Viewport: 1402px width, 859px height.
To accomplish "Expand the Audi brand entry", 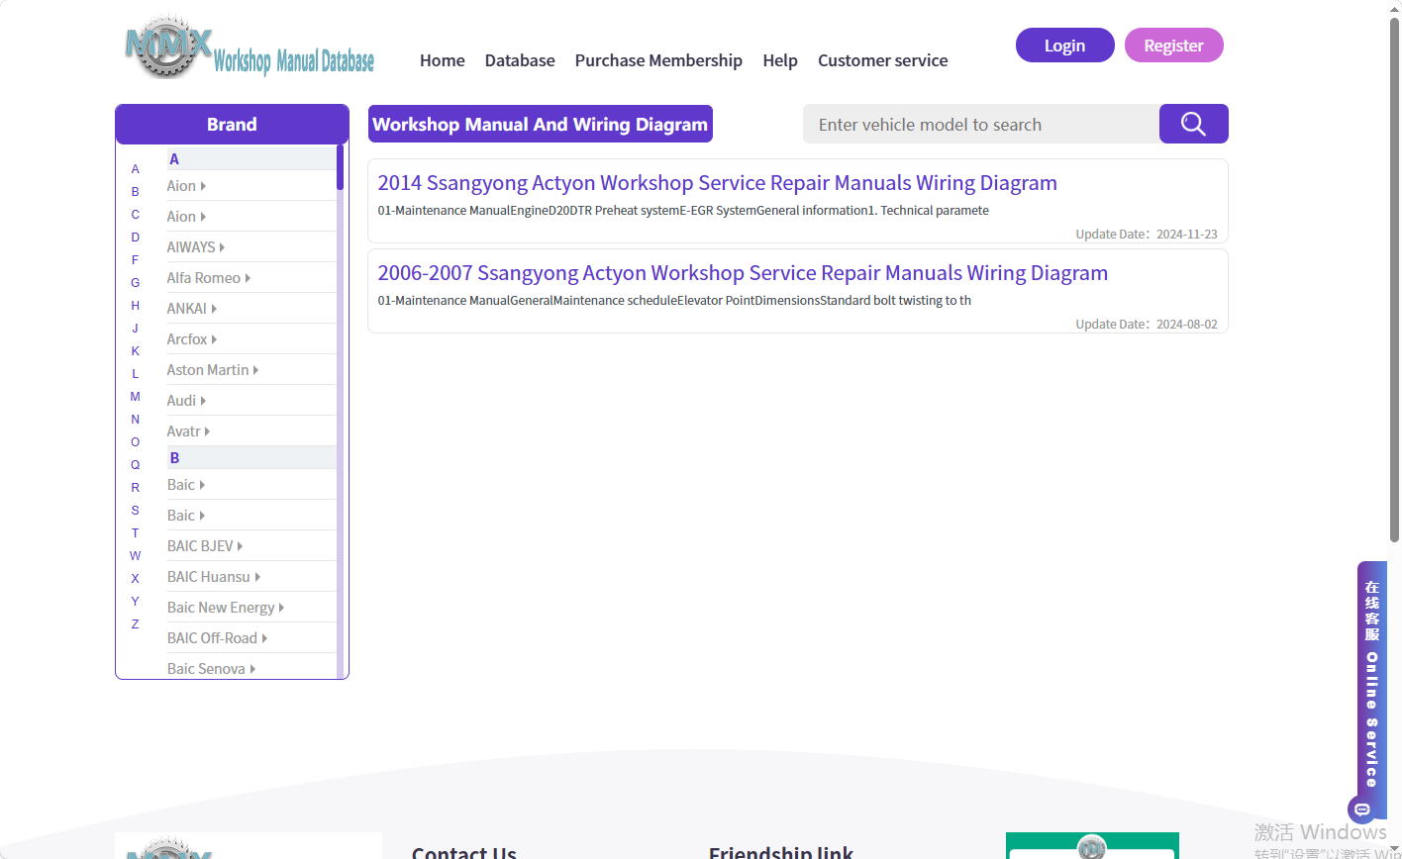I will tap(186, 401).
